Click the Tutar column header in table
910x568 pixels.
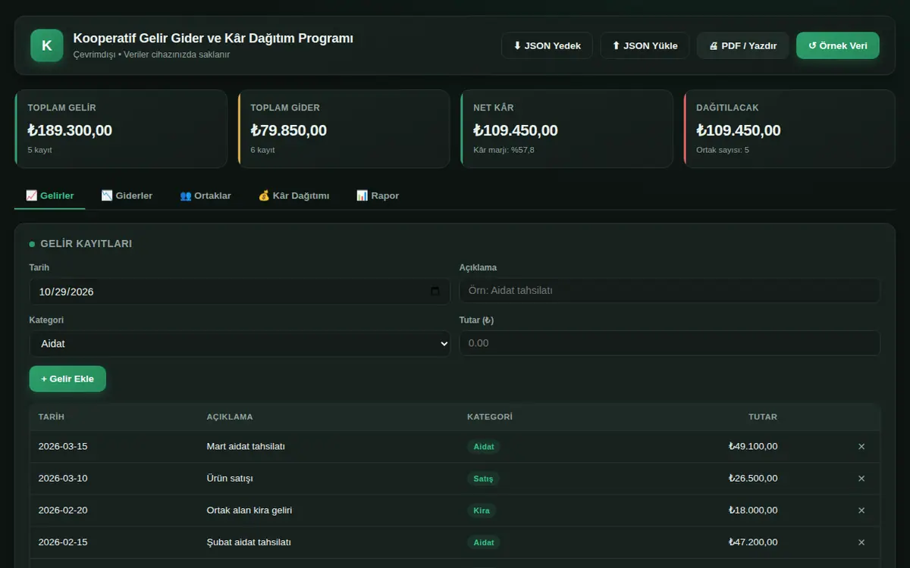coord(763,417)
